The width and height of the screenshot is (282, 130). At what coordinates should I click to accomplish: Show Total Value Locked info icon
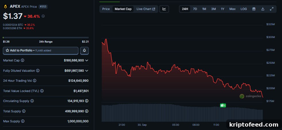[x=42, y=91]
